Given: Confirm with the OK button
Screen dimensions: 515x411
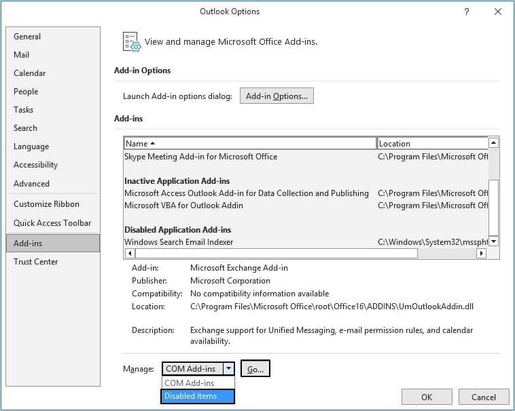Looking at the screenshot, I should (x=427, y=397).
